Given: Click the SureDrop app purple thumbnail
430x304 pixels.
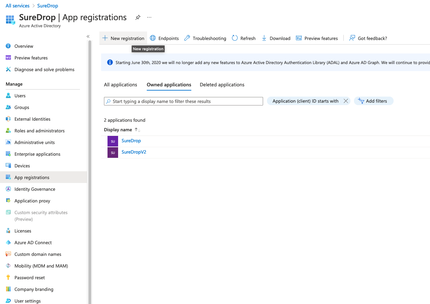Looking at the screenshot, I should (113, 141).
